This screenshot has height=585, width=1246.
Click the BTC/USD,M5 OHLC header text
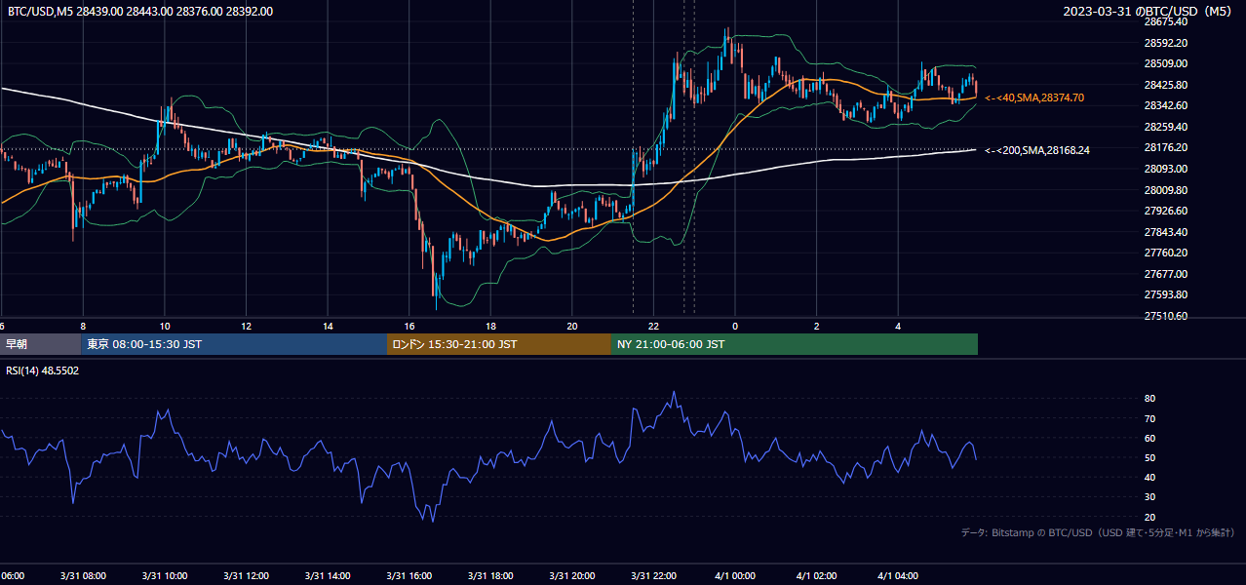click(x=140, y=11)
